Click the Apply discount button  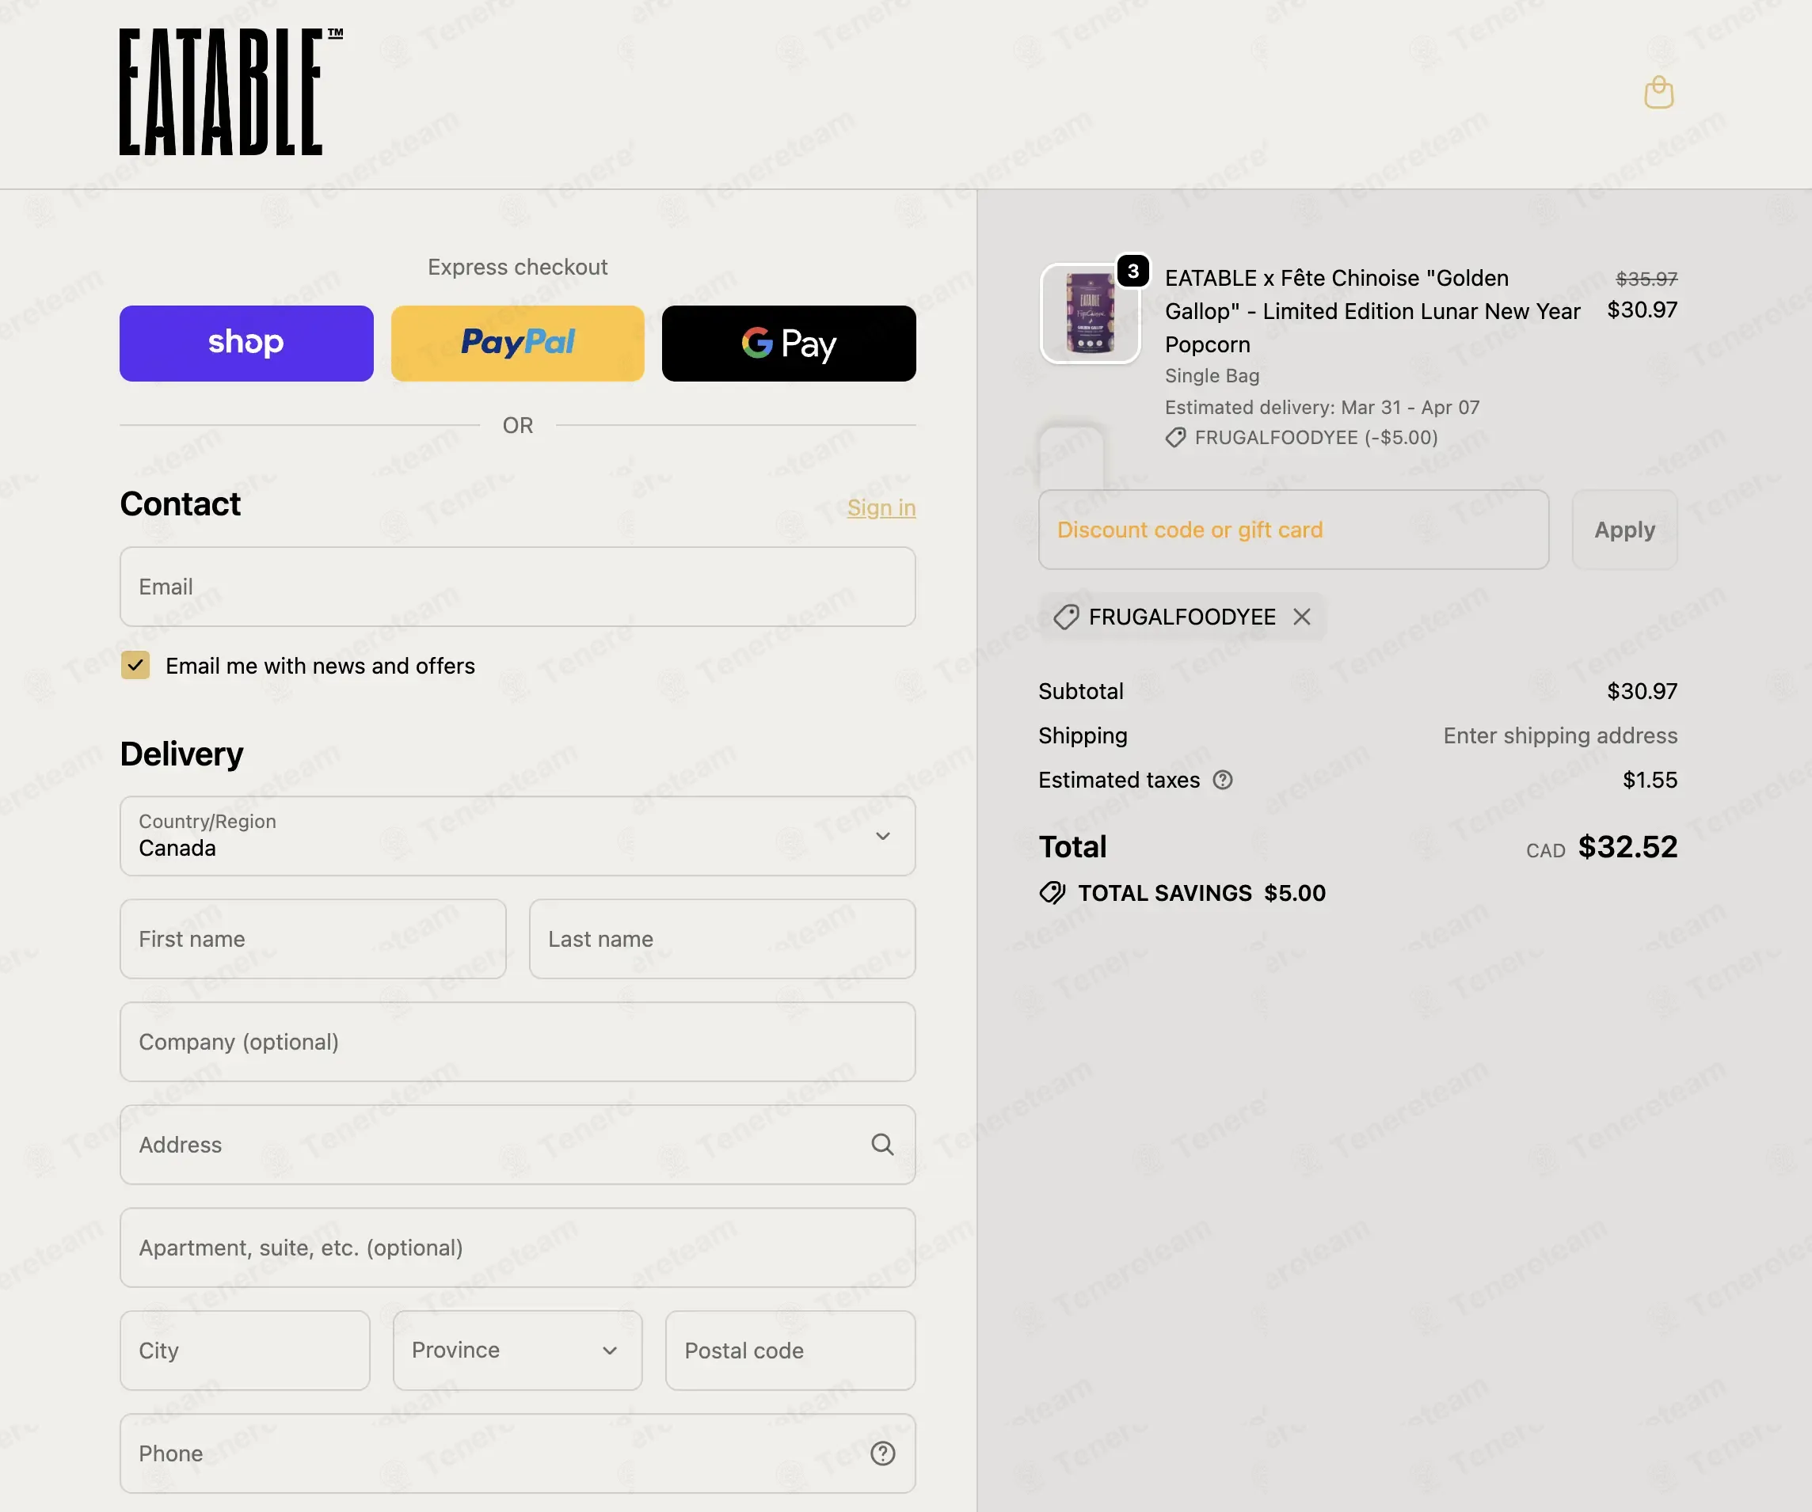[x=1624, y=530]
